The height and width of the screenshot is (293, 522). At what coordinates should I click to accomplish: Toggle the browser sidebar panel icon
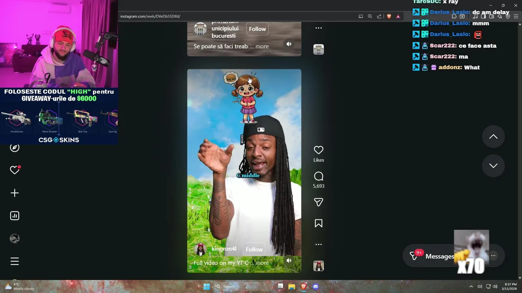click(x=483, y=16)
